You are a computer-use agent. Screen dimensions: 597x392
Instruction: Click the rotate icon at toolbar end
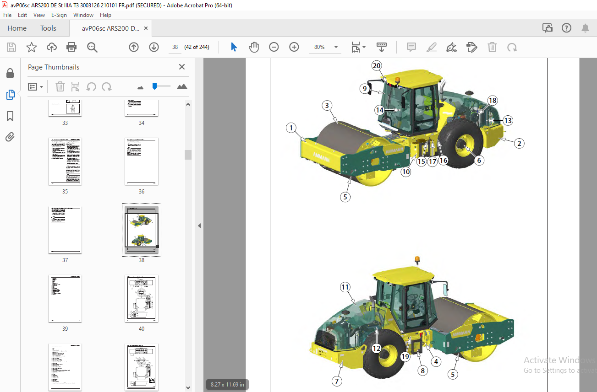512,47
